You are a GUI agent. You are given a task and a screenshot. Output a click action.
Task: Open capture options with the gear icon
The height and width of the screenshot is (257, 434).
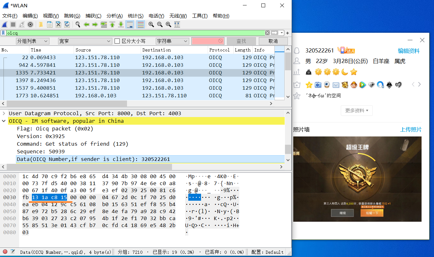[30, 24]
